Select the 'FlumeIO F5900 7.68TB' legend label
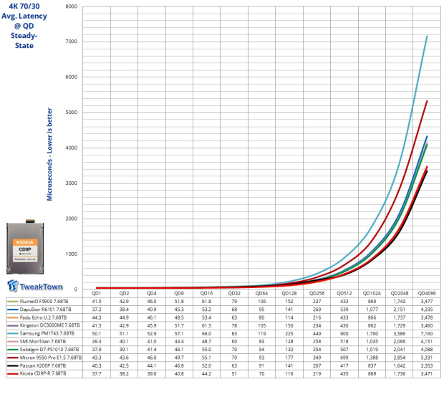This screenshot has height=407, width=444. [x=44, y=301]
